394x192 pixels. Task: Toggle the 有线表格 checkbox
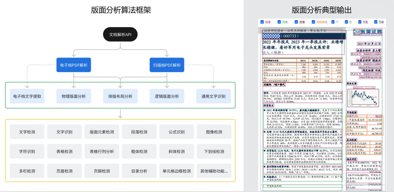point(314,22)
